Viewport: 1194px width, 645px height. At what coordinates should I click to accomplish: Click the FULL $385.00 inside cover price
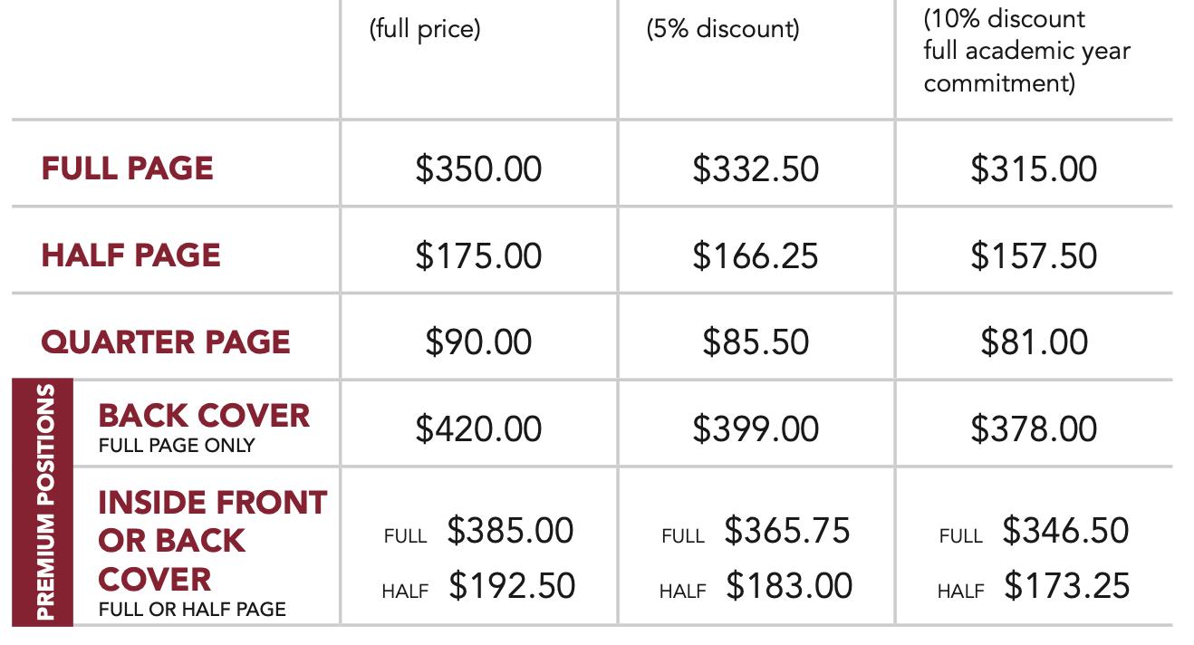pyautogui.click(x=478, y=531)
